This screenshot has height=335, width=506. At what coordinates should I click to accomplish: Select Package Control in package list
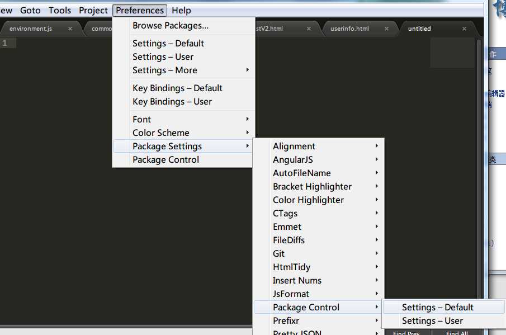(318, 307)
